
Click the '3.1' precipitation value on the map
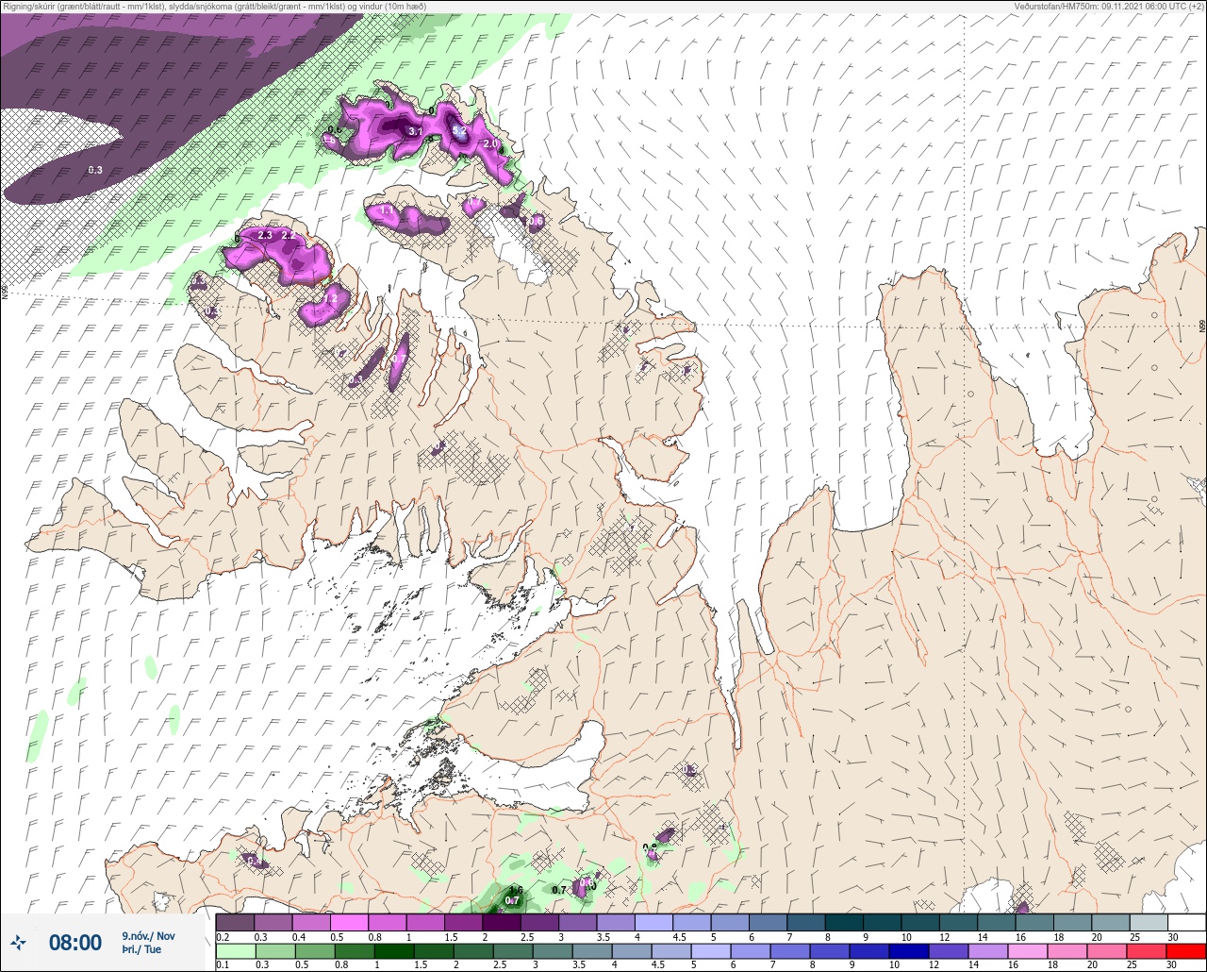(414, 131)
